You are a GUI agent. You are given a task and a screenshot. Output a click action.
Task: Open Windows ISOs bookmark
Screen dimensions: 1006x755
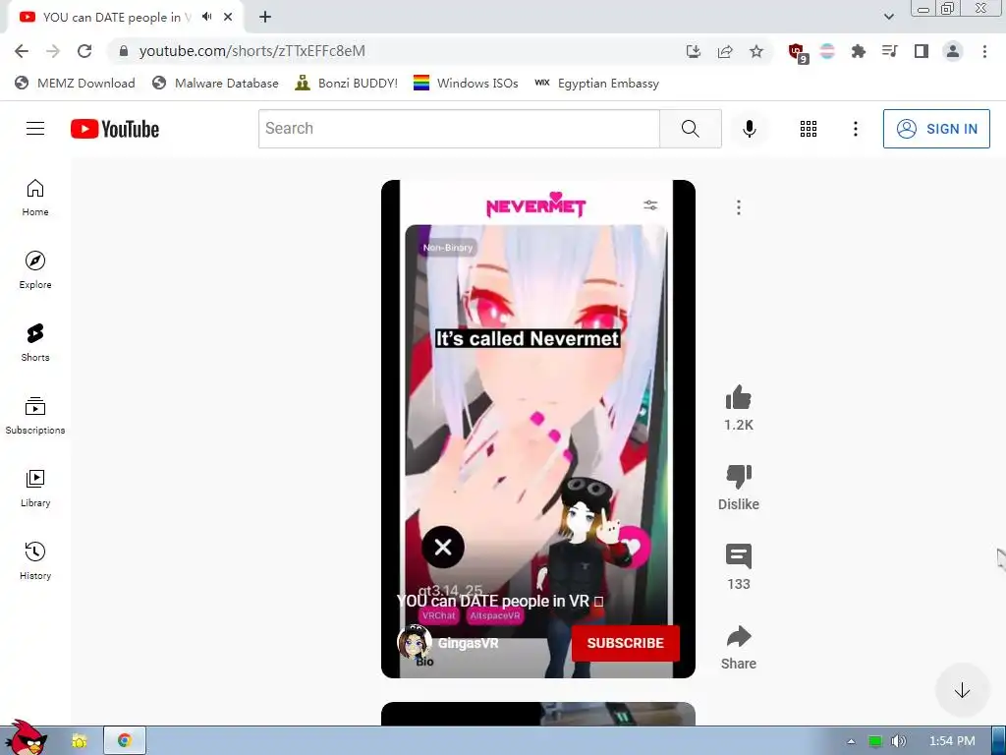pos(466,84)
